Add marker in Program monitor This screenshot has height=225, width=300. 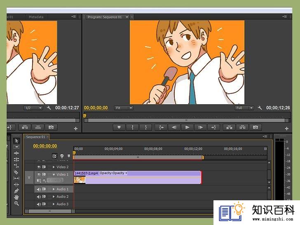(x=119, y=127)
